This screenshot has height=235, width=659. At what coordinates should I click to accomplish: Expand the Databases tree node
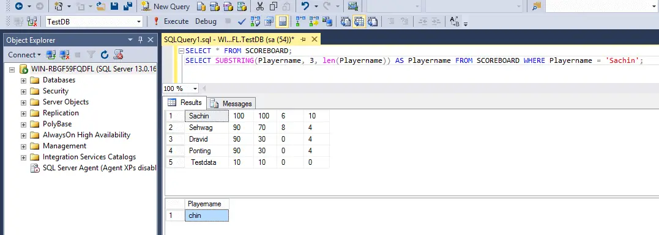[x=23, y=80]
